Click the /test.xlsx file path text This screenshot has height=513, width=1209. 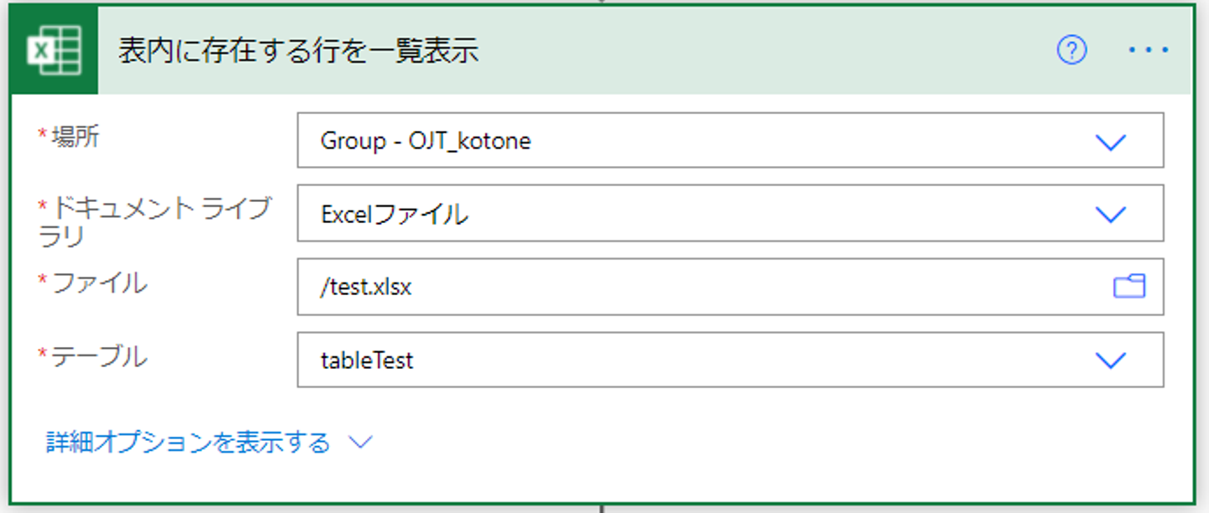(366, 288)
